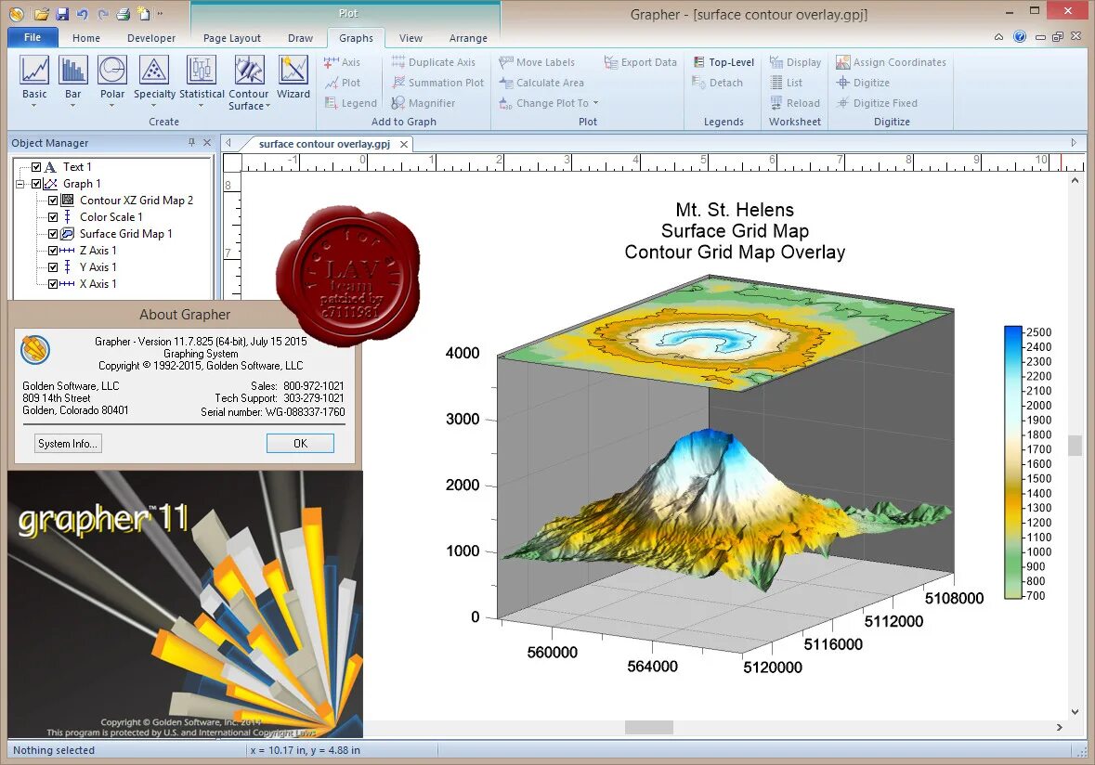This screenshot has width=1095, height=765.
Task: Click Move Labels
Action: point(537,62)
